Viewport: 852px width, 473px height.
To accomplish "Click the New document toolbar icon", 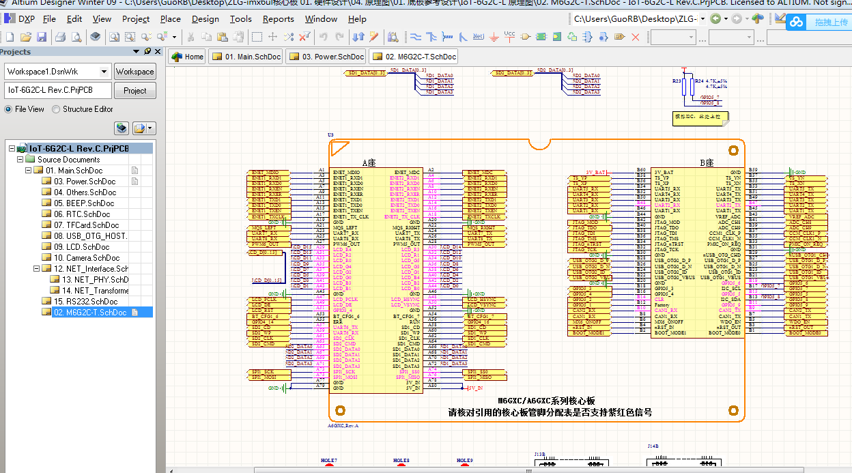I will point(10,36).
